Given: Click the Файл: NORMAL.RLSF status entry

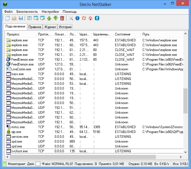Looking at the screenshot, I should [x=57, y=164].
